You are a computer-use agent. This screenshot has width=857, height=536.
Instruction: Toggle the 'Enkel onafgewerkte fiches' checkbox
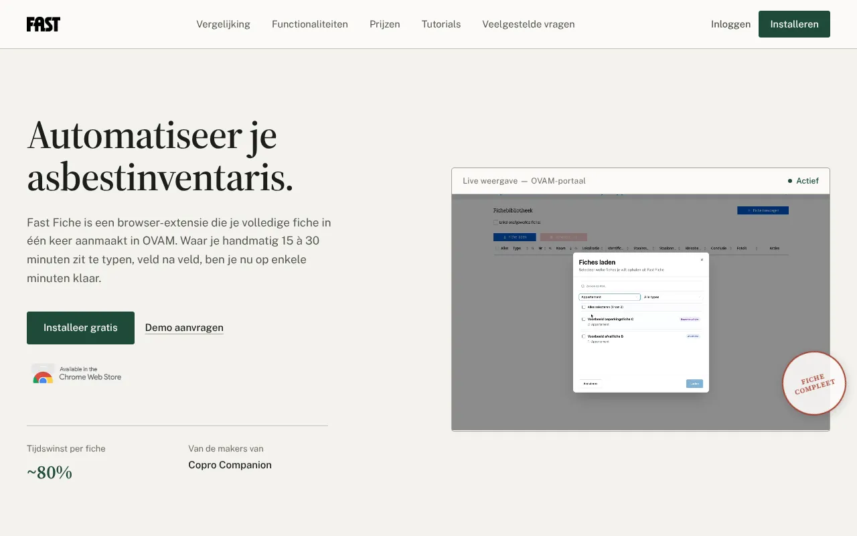[495, 222]
